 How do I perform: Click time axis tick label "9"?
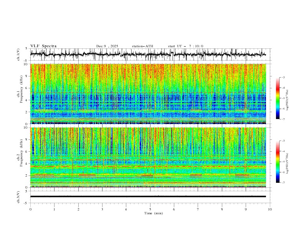pos(246,209)
